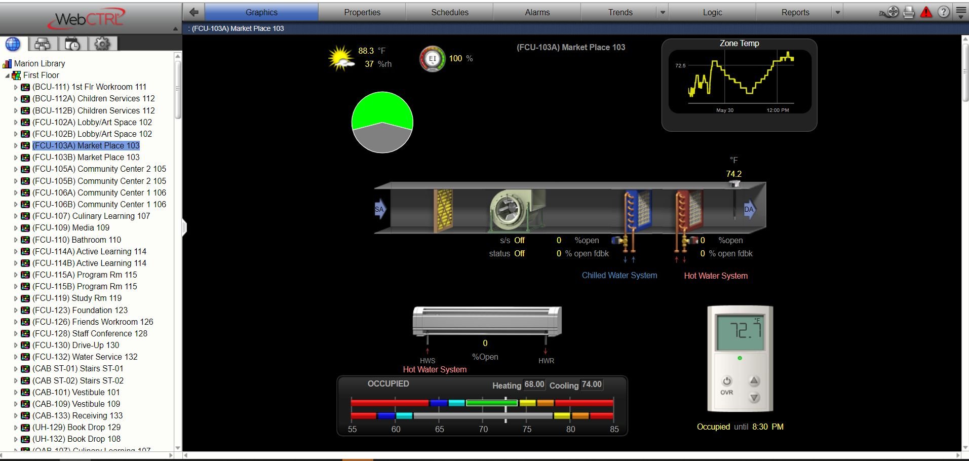Click the printer icon
This screenshot has height=461, width=969.
coord(909,12)
